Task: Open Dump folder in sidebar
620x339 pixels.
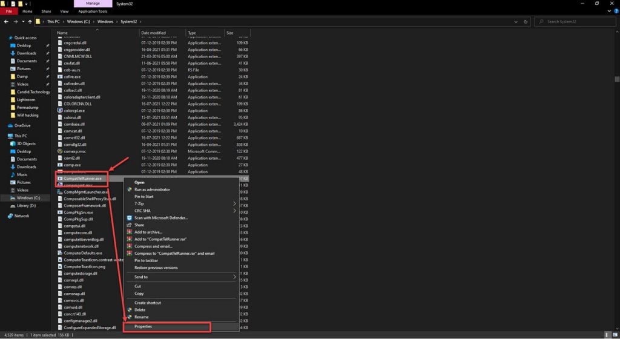Action: tap(22, 77)
